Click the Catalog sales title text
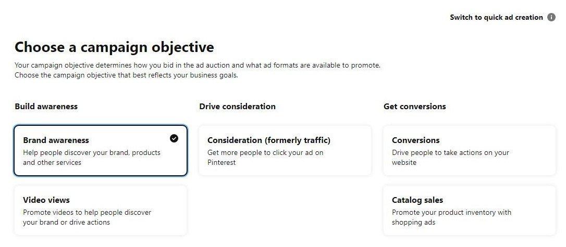The height and width of the screenshot is (247, 566). (417, 200)
